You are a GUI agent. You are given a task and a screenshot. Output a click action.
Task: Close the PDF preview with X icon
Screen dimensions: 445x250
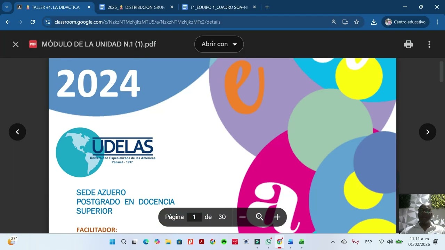16,44
